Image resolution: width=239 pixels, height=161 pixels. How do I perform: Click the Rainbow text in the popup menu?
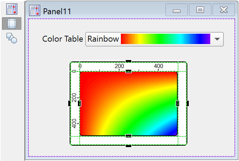point(103,39)
